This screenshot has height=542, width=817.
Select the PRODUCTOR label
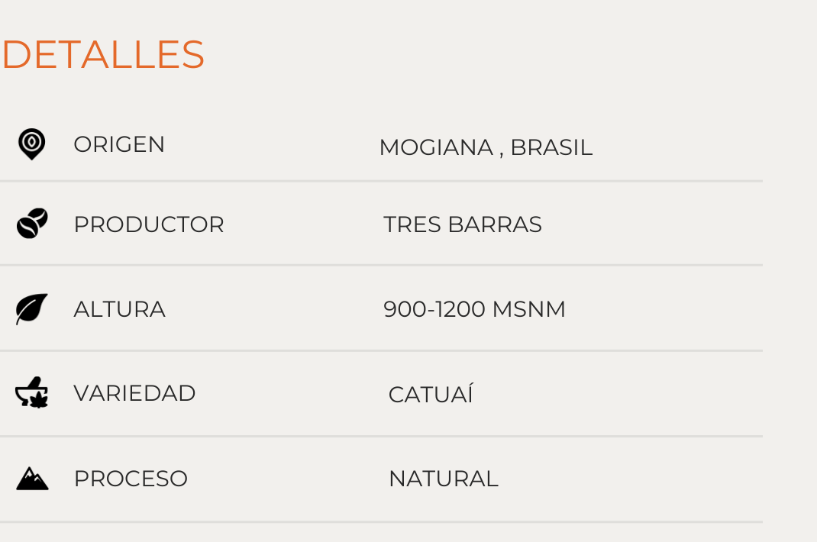coord(149,224)
